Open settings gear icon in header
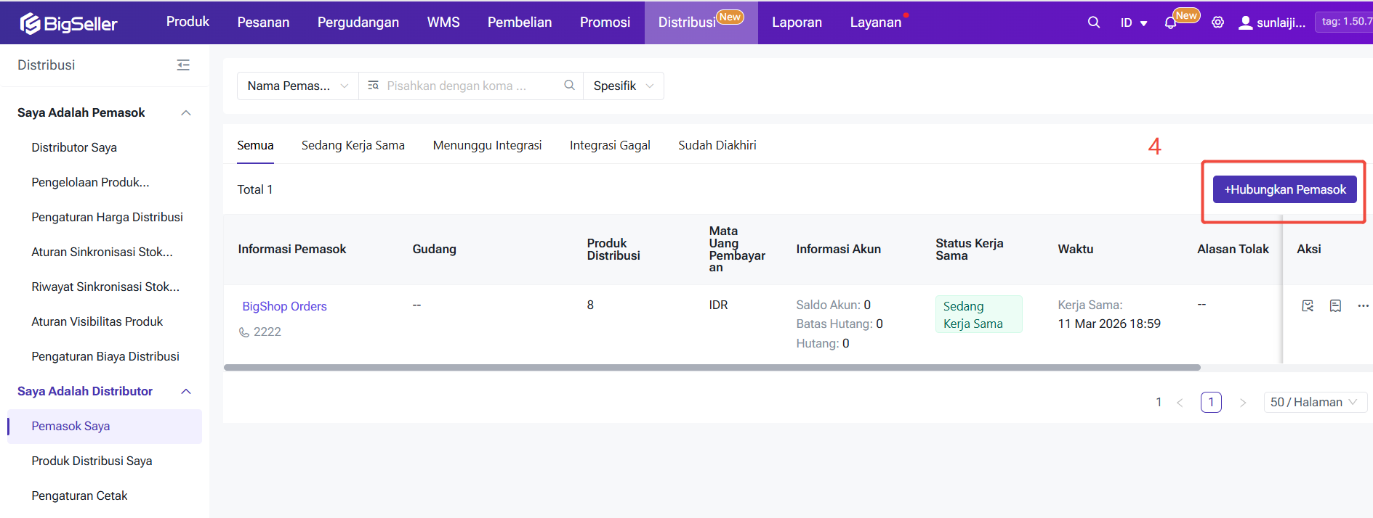The width and height of the screenshot is (1373, 518). click(x=1217, y=22)
